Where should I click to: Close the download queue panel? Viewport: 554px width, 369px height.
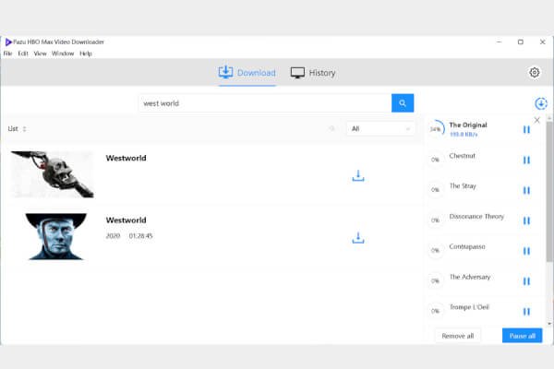(537, 120)
